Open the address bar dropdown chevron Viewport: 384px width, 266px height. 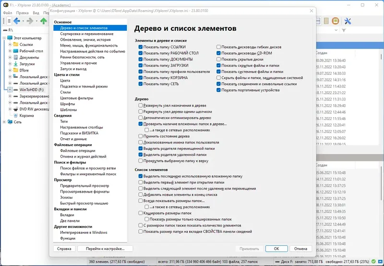[336, 30]
